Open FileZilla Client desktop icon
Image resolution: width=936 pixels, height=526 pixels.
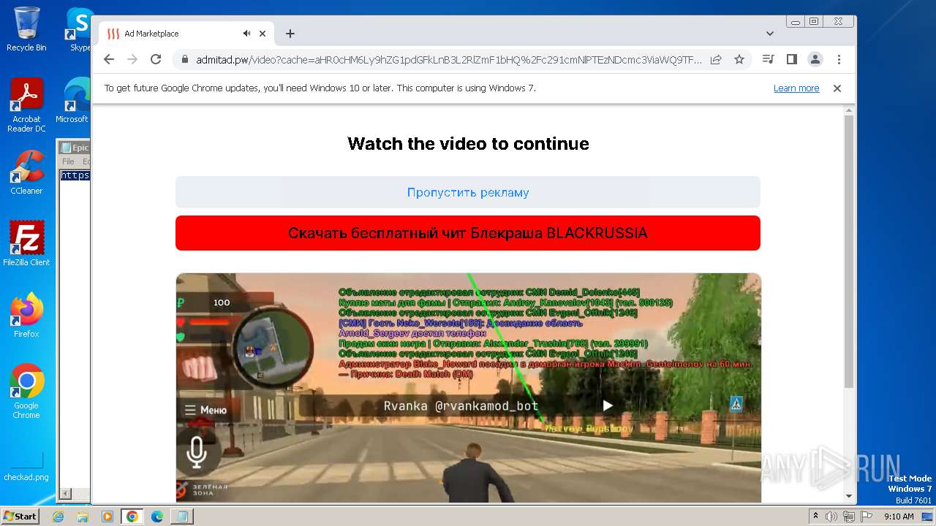pos(26,243)
